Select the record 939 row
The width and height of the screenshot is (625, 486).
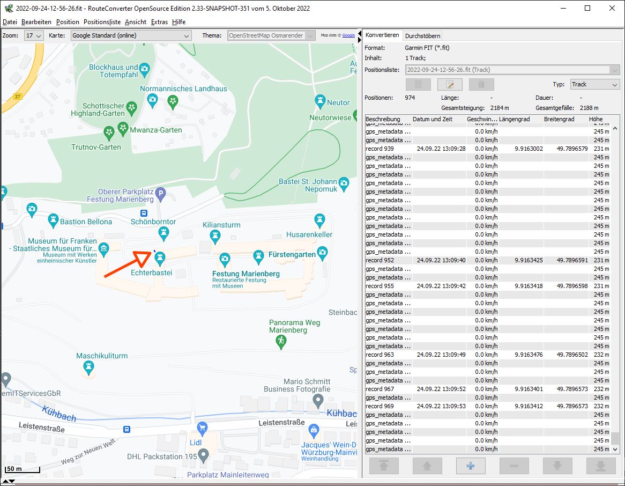tap(487, 149)
